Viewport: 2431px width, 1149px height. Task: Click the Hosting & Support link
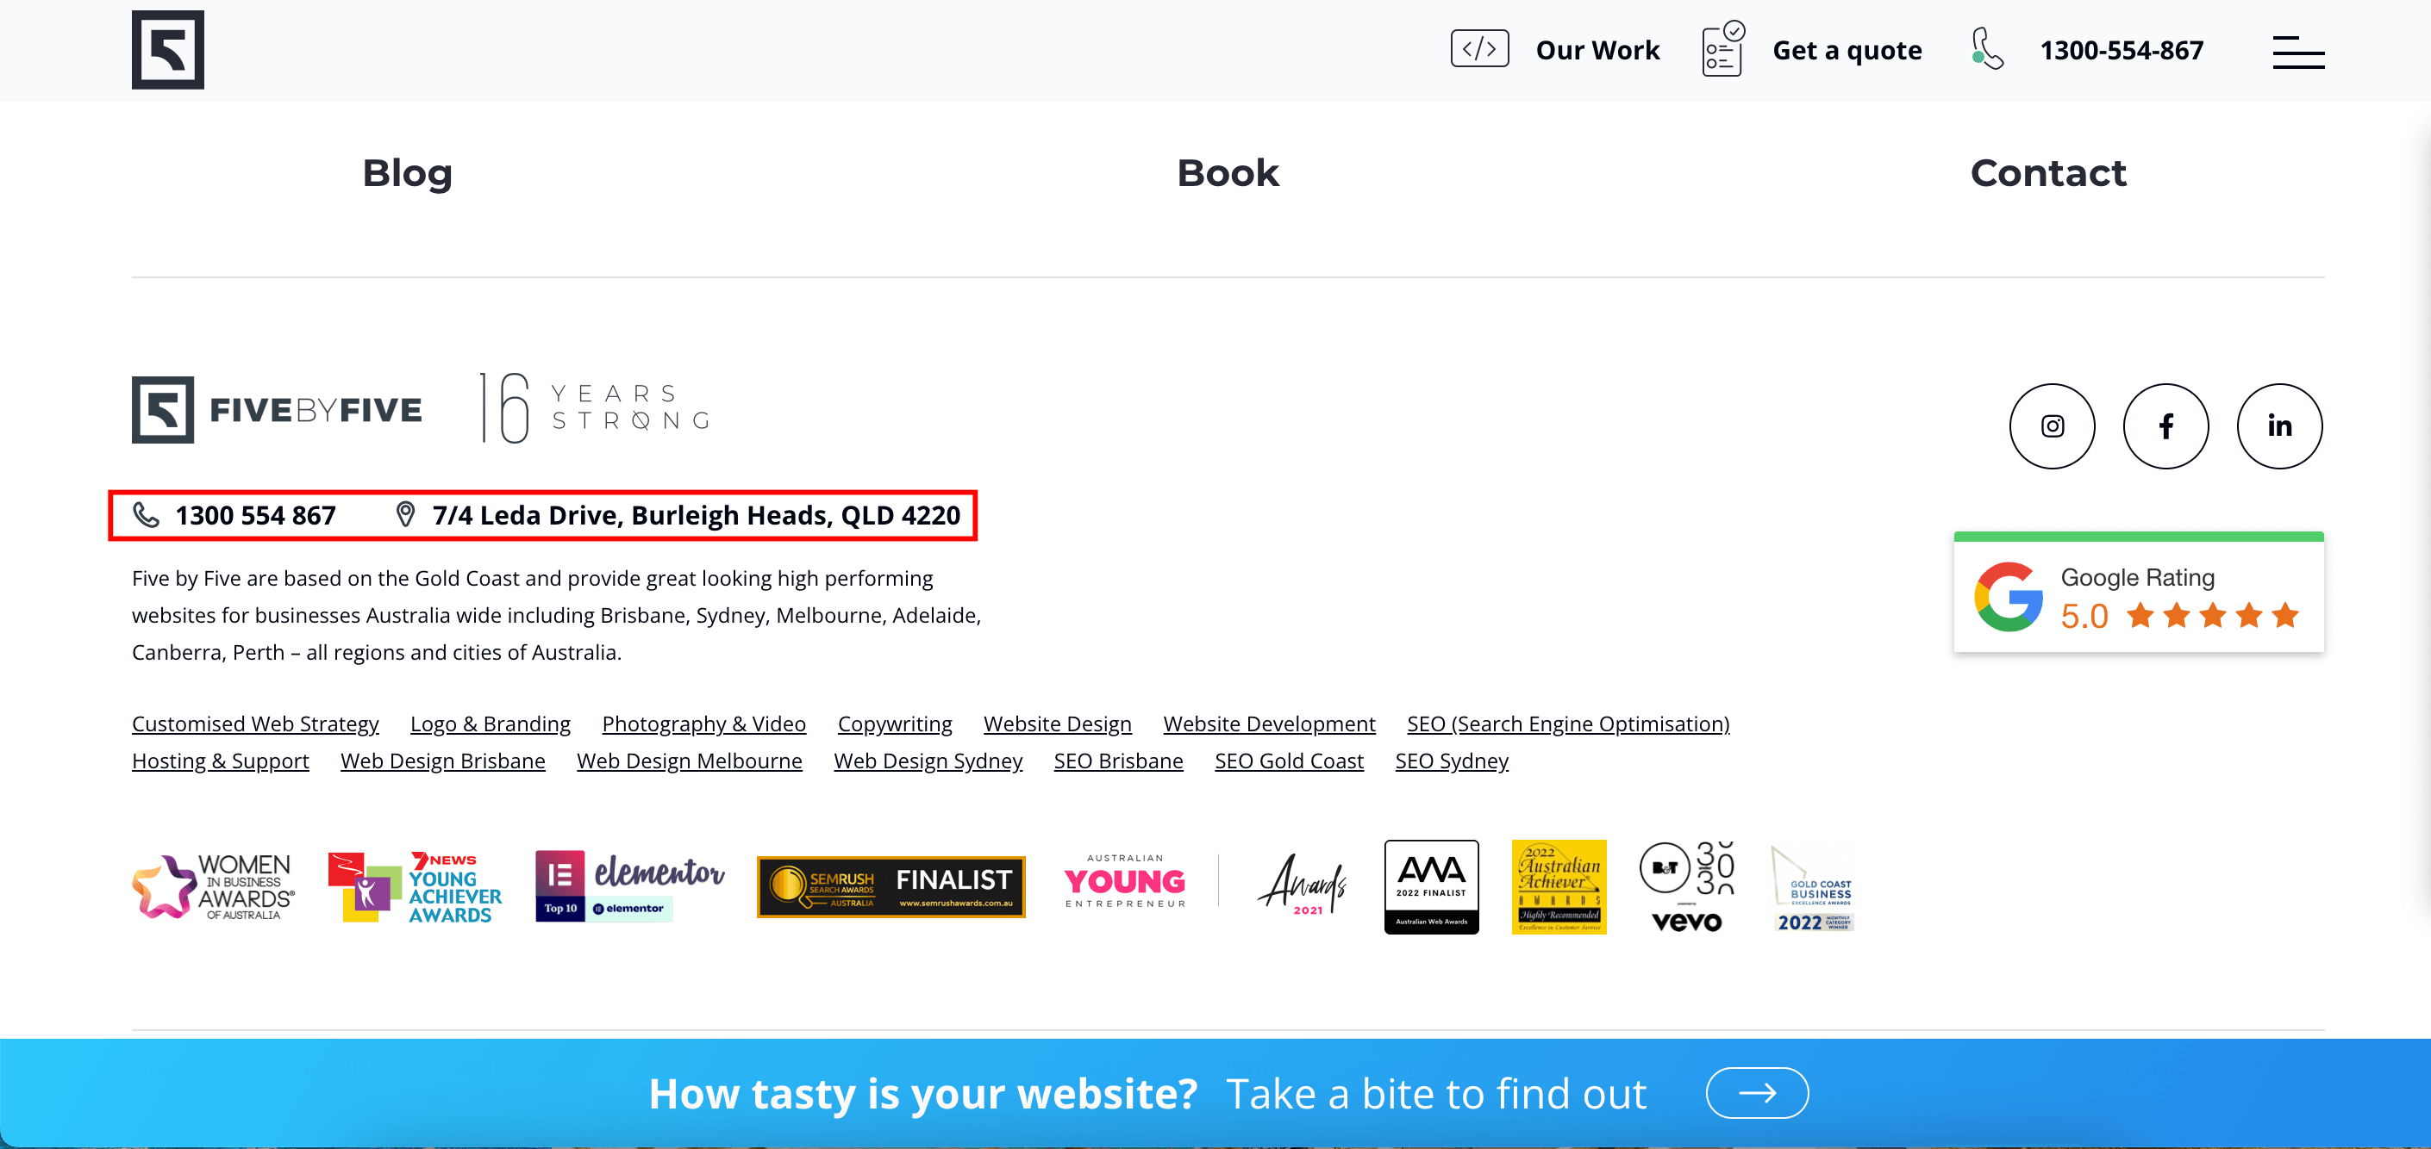[x=220, y=761]
